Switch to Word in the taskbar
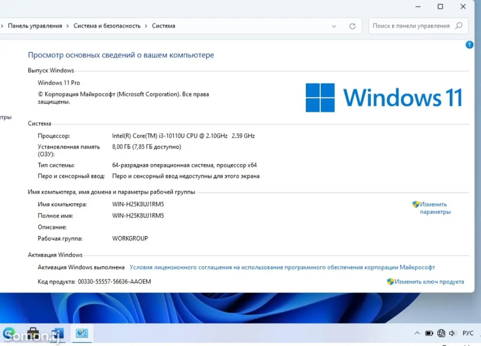 pos(57,334)
